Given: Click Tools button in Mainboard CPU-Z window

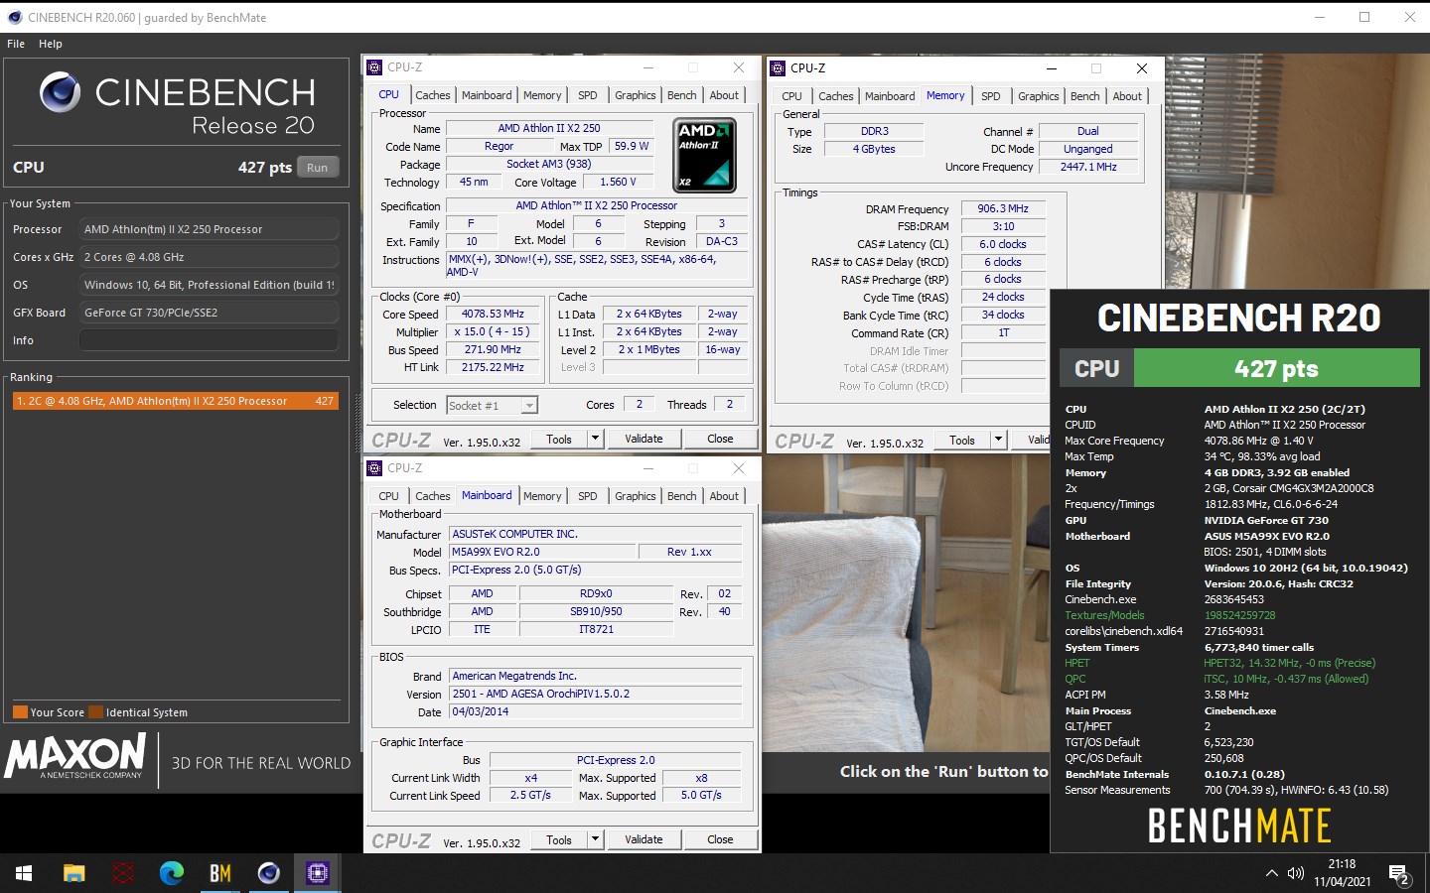Looking at the screenshot, I should click(559, 839).
